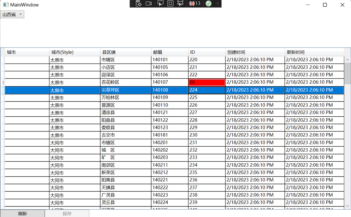This screenshot has height=217, width=351.
Task: Sort by the 县区镇 column header
Action: point(126,52)
